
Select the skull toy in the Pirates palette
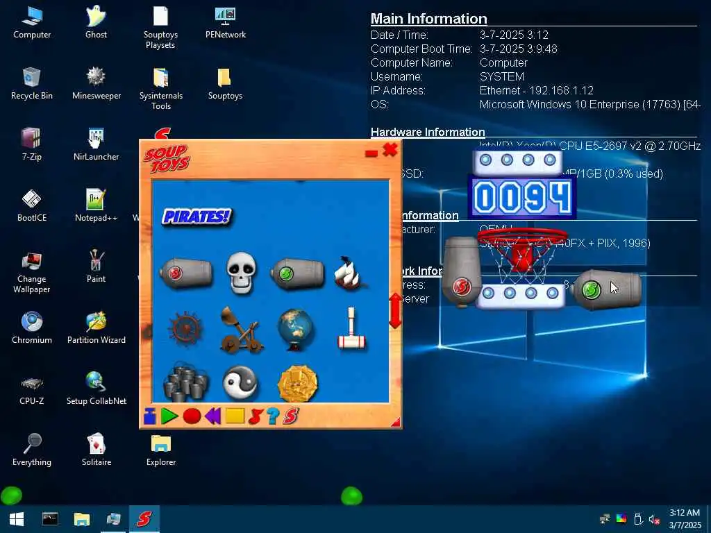pos(241,273)
